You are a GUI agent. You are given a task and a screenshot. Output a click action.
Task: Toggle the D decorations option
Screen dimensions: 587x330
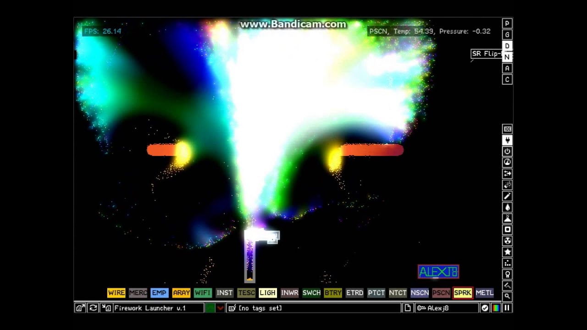[x=507, y=46]
